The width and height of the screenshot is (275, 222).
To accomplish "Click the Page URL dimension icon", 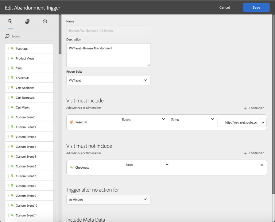I will [x=72, y=122].
